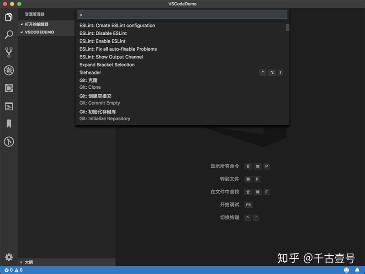Open the Bookmarks icon in activity bar
This screenshot has width=365, height=274.
pos(9,124)
